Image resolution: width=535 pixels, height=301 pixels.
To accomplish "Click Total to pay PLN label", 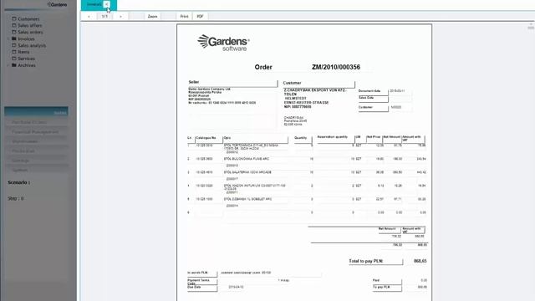I will 366,261.
